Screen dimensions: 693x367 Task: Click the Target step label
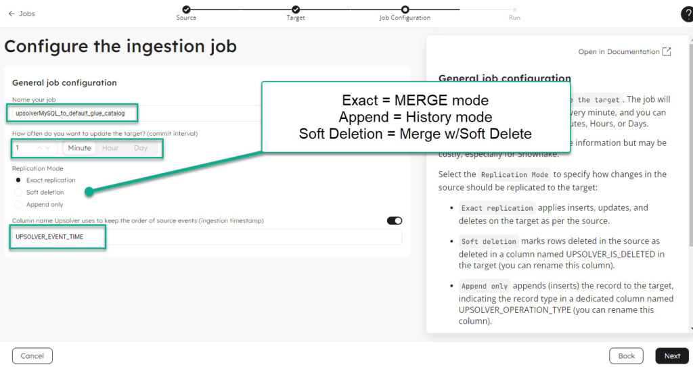296,18
